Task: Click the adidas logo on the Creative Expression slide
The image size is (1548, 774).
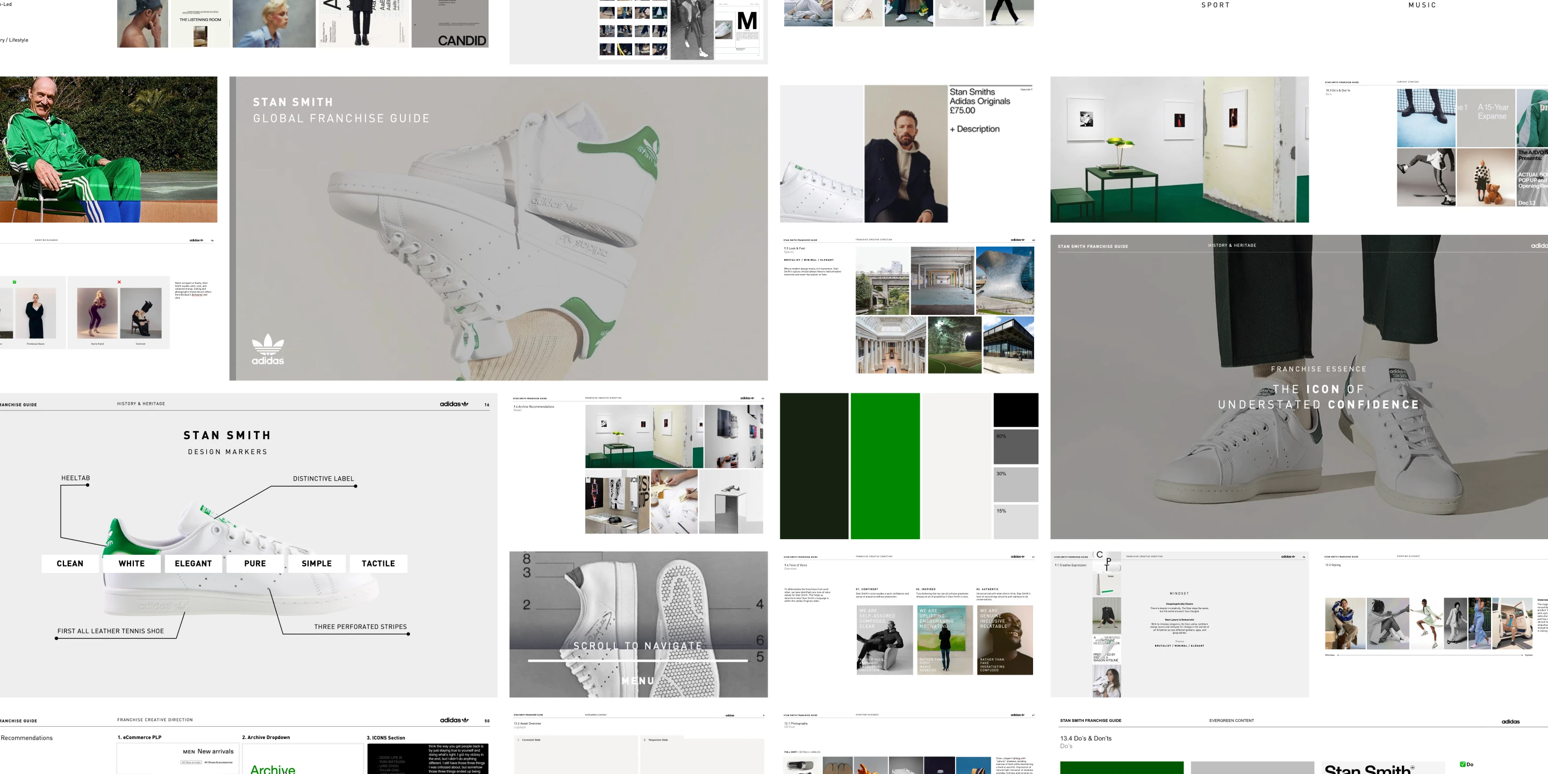Action: coord(1288,556)
